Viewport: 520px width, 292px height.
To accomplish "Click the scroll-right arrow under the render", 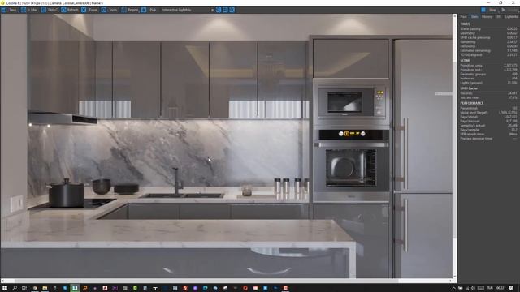I will click(451, 281).
